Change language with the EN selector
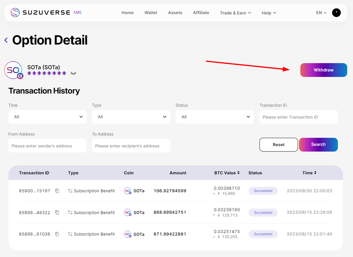The image size is (353, 257). point(321,13)
